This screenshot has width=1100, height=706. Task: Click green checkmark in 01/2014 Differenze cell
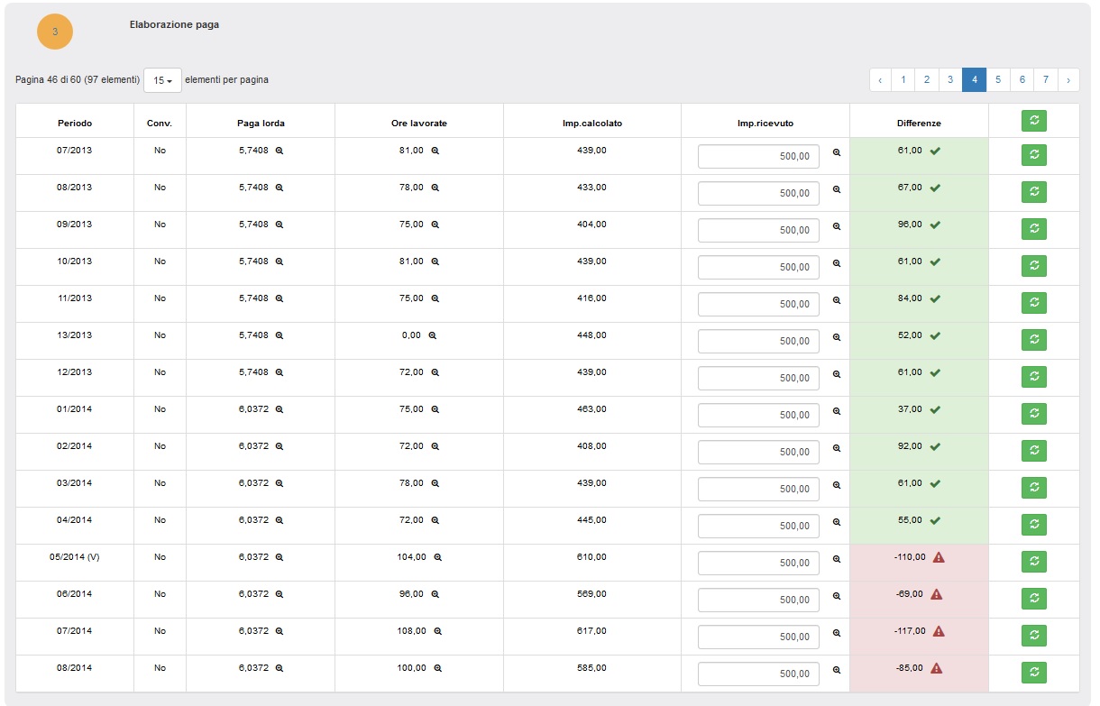point(935,409)
